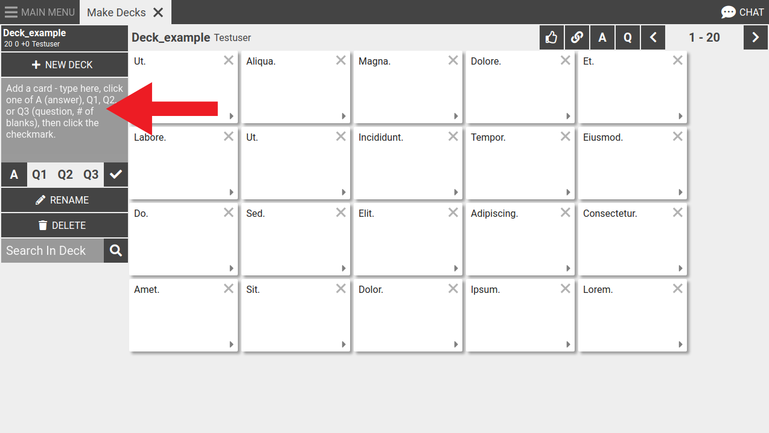Rename the current deck
The height and width of the screenshot is (433, 769).
pyautogui.click(x=64, y=200)
